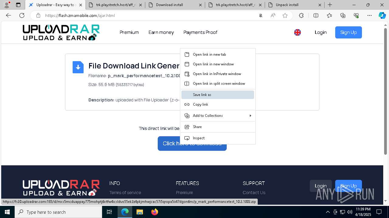Select Share in context menu
Image resolution: width=389 pixels, height=218 pixels.
tap(218, 127)
